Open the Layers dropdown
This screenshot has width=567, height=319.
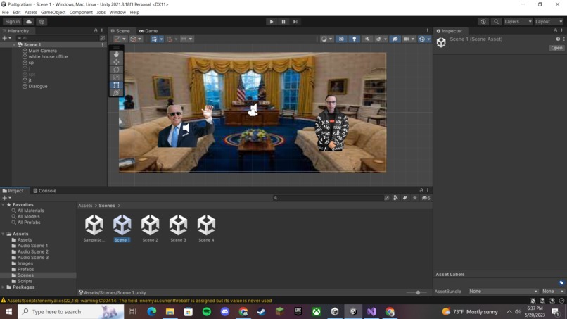tap(518, 22)
